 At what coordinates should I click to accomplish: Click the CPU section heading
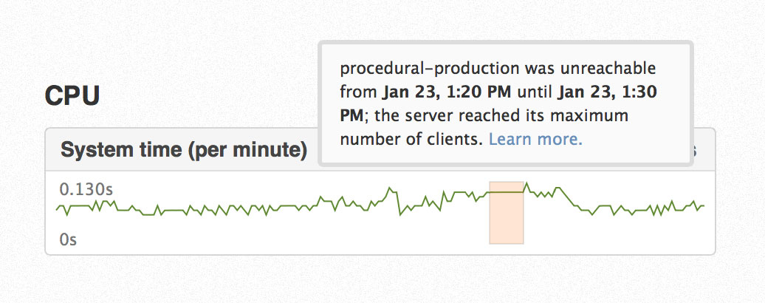[x=72, y=96]
